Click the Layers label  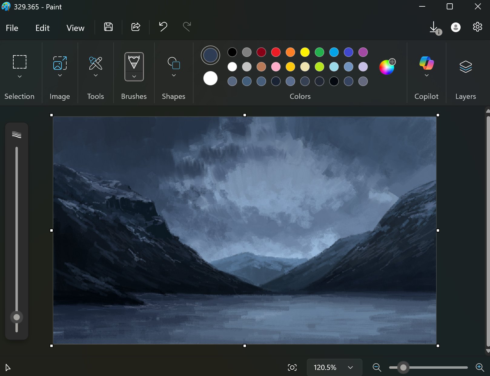pyautogui.click(x=466, y=96)
